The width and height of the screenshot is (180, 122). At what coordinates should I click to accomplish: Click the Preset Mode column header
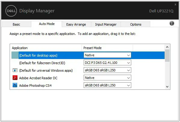tap(107, 48)
